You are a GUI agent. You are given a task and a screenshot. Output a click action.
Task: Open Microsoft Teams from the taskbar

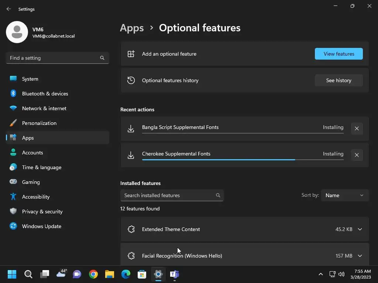(x=174, y=274)
